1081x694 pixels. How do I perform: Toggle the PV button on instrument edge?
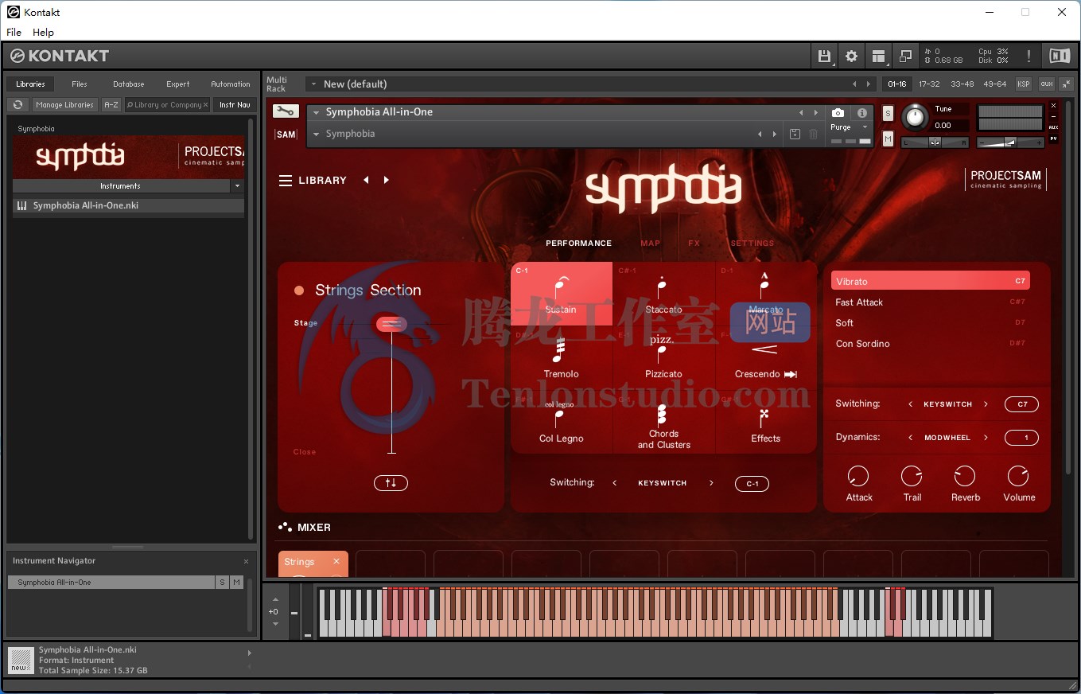point(1054,138)
